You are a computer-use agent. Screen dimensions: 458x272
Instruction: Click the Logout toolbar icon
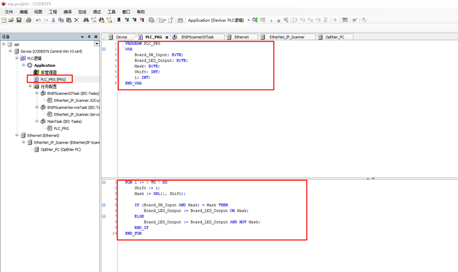[263, 20]
